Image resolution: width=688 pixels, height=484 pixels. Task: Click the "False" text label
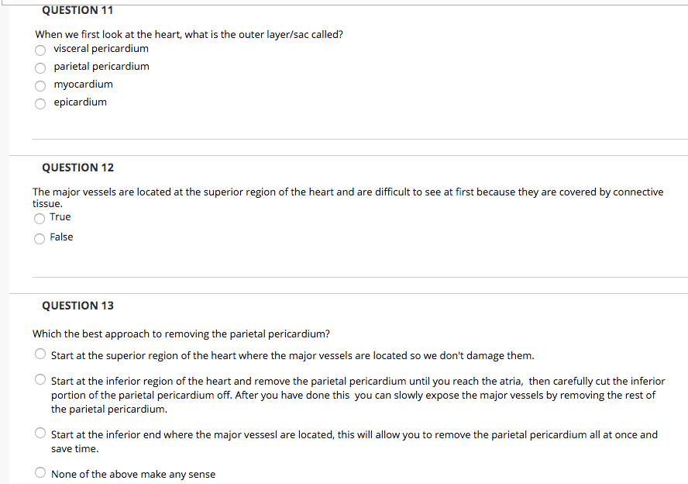click(x=60, y=237)
